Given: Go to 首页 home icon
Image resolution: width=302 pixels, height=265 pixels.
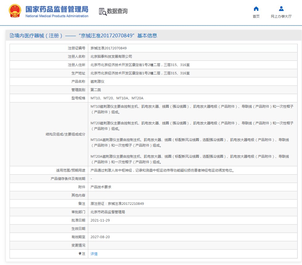Looking at the screenshot, I should coord(256,9).
